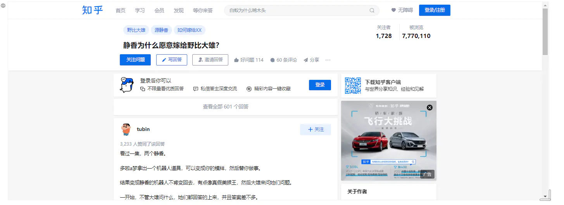This screenshot has width=564, height=205.
Task: Open the three-dot more options menu
Action: click(x=328, y=60)
